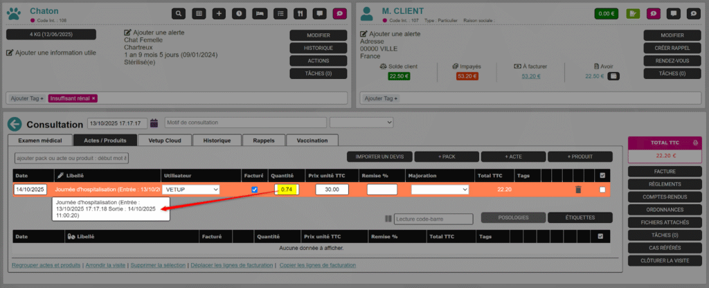
Task: Click the green note icon in client header
Action: click(632, 13)
